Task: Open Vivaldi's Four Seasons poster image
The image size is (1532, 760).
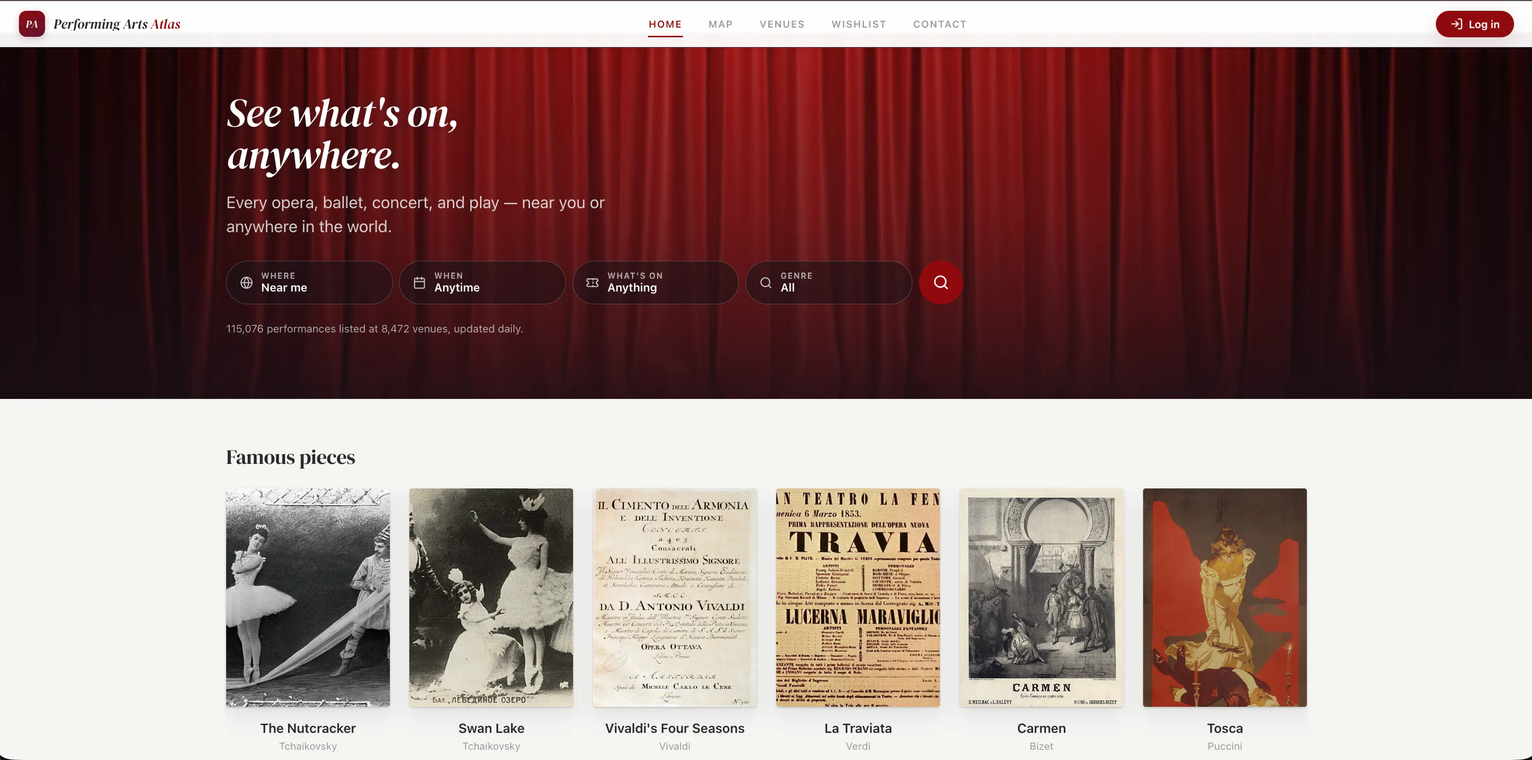Action: coord(674,597)
